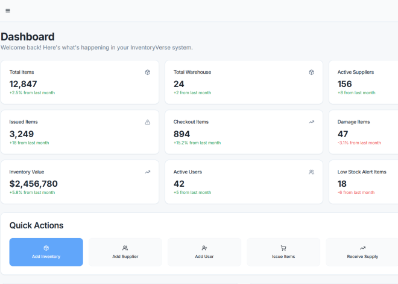The height and width of the screenshot is (284, 398).
Task: Click the Add User quick action
Action: click(204, 252)
